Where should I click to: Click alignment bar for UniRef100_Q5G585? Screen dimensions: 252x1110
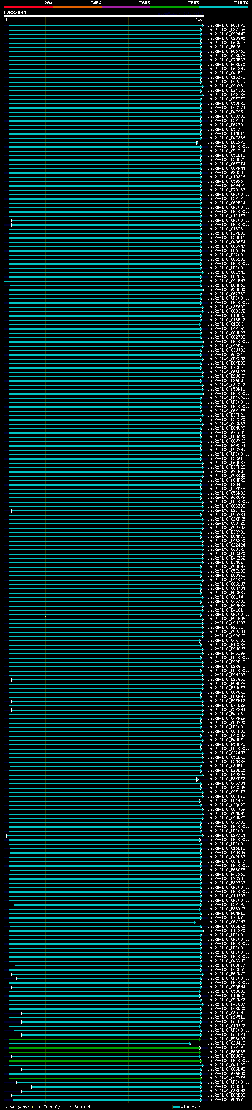(x=116, y=1087)
